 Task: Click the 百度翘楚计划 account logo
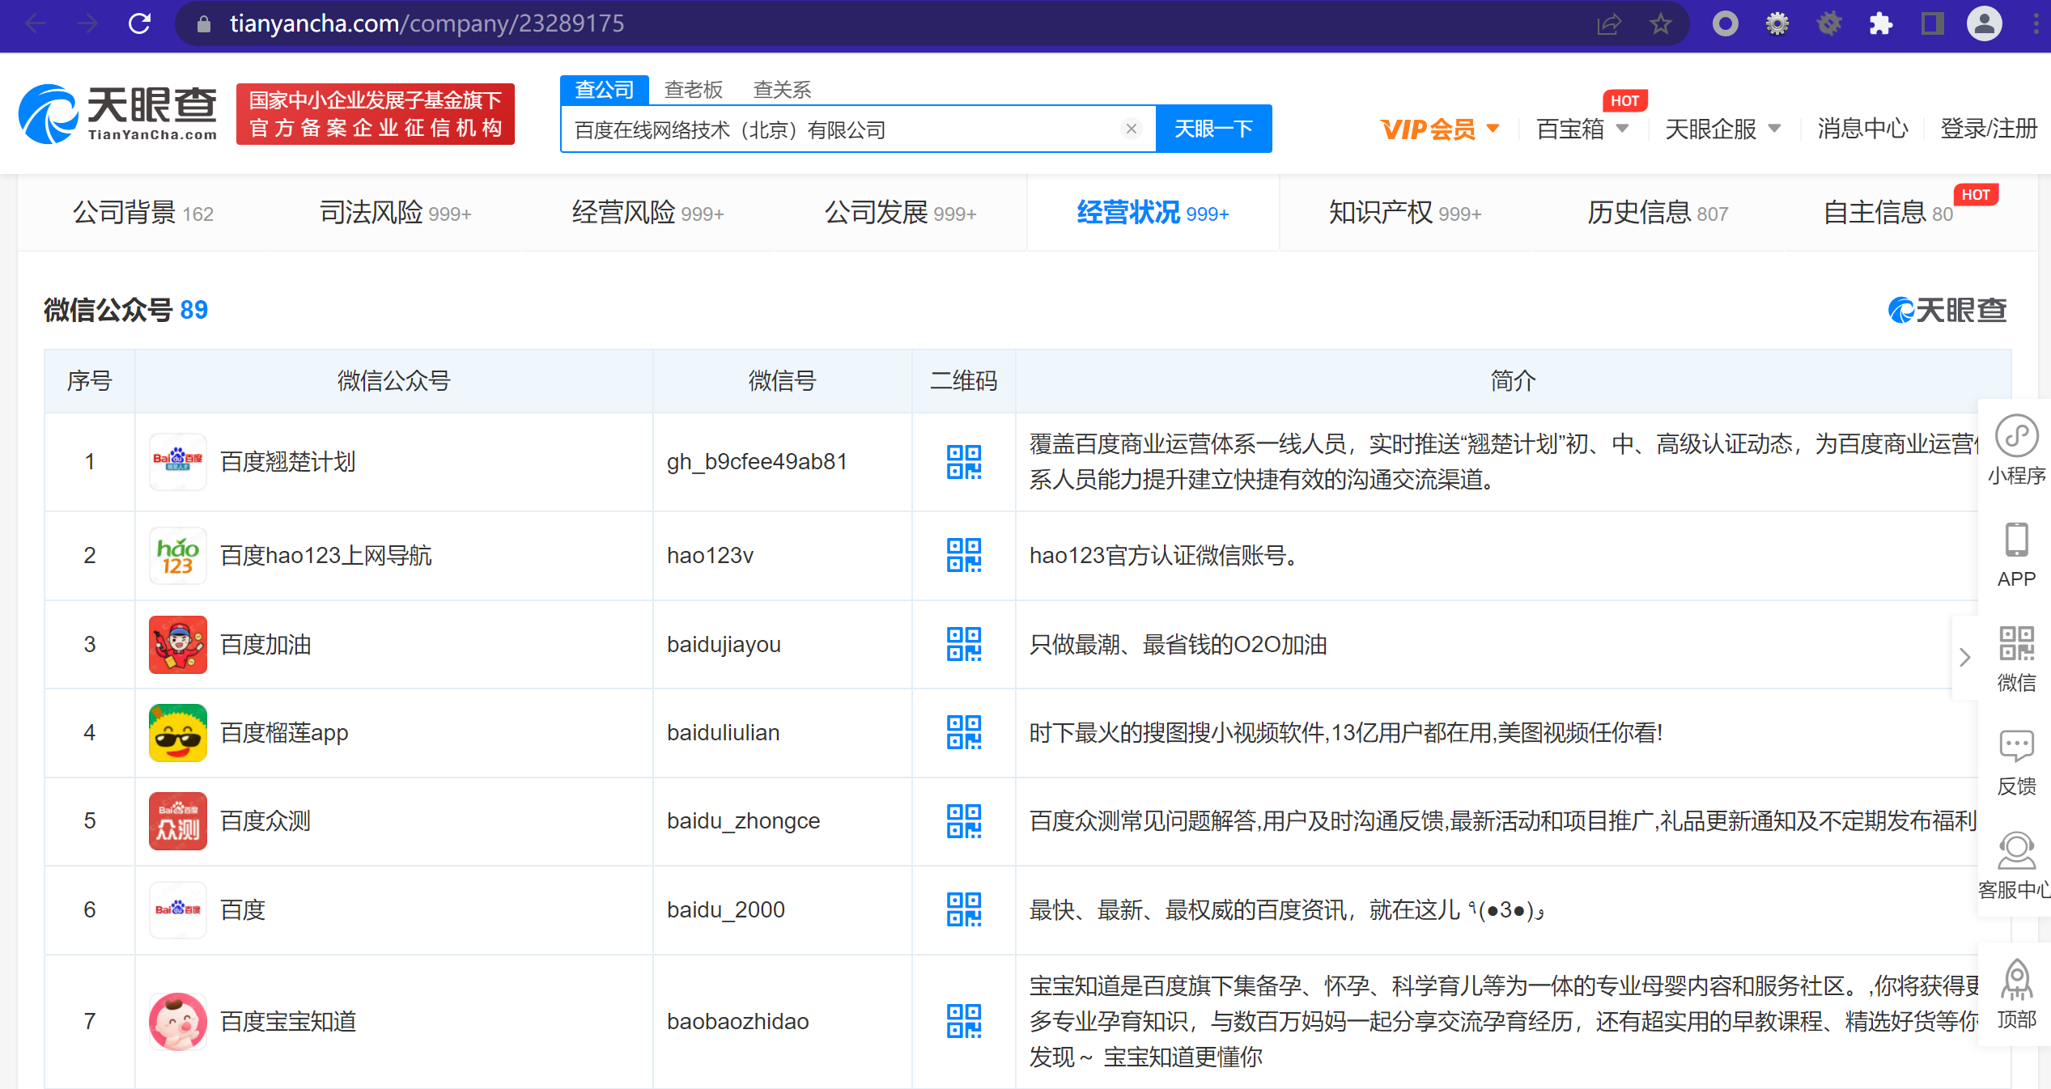click(x=178, y=462)
